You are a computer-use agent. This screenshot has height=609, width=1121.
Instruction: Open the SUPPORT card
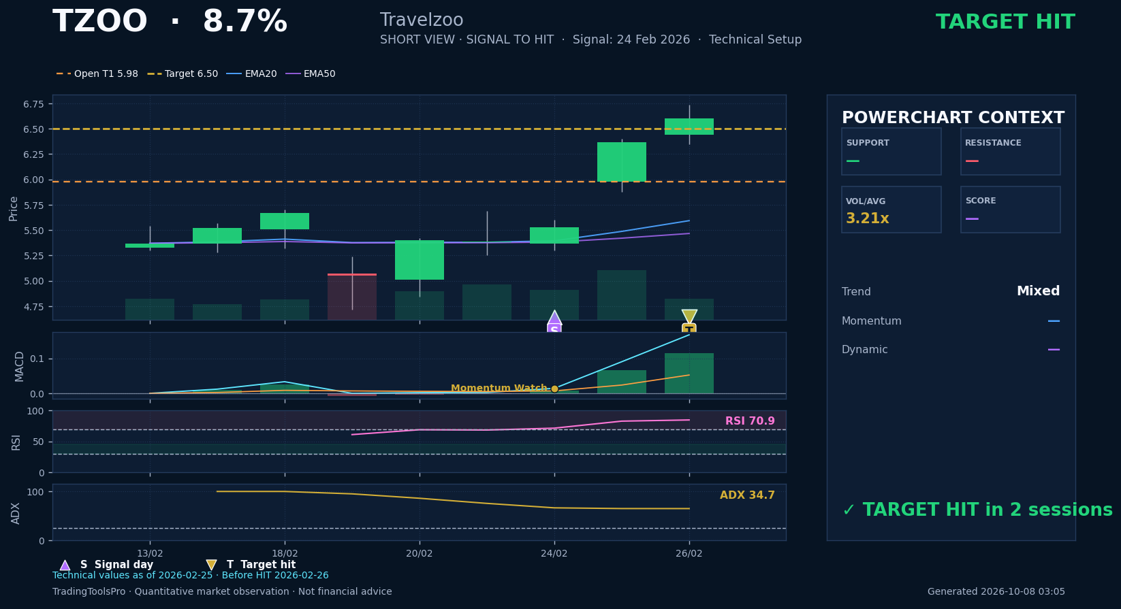pyautogui.click(x=891, y=151)
